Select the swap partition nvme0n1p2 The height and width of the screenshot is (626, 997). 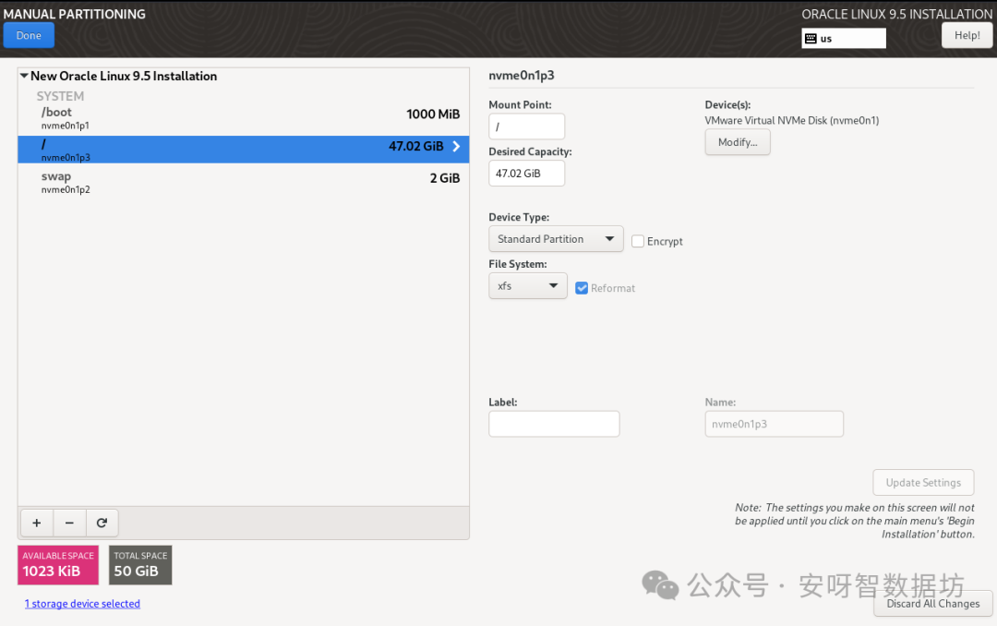pyautogui.click(x=244, y=182)
